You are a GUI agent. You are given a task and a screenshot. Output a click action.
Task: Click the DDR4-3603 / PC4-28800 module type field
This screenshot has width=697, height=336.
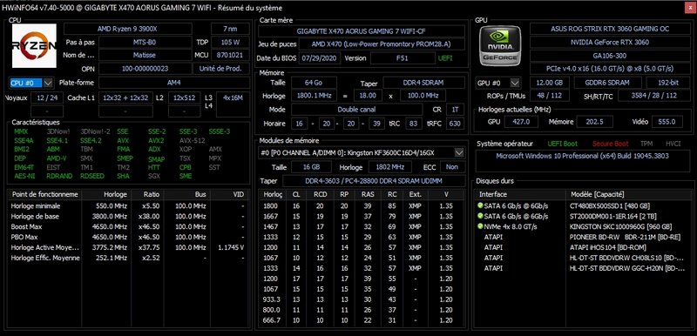click(374, 181)
